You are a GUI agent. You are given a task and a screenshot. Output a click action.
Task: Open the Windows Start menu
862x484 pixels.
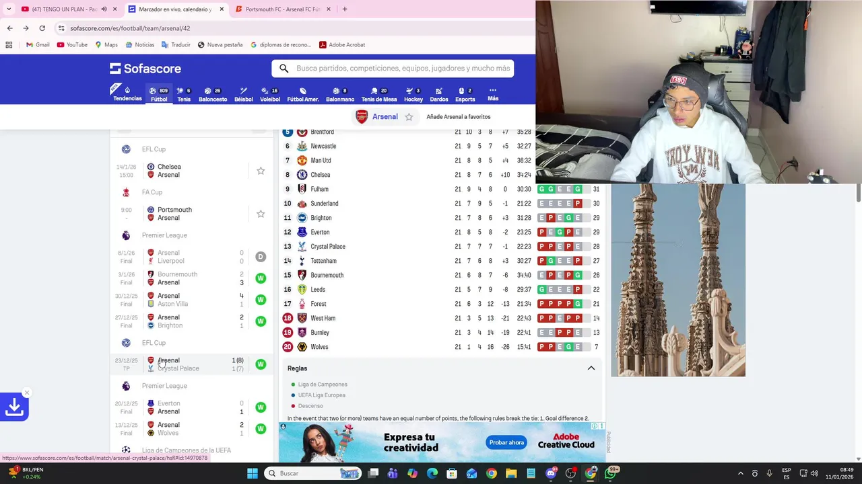click(253, 473)
